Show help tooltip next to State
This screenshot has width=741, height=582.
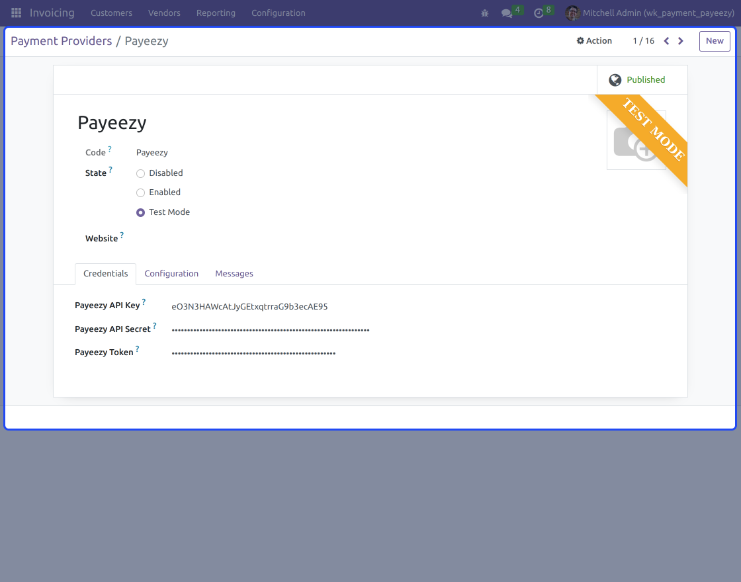(x=110, y=169)
